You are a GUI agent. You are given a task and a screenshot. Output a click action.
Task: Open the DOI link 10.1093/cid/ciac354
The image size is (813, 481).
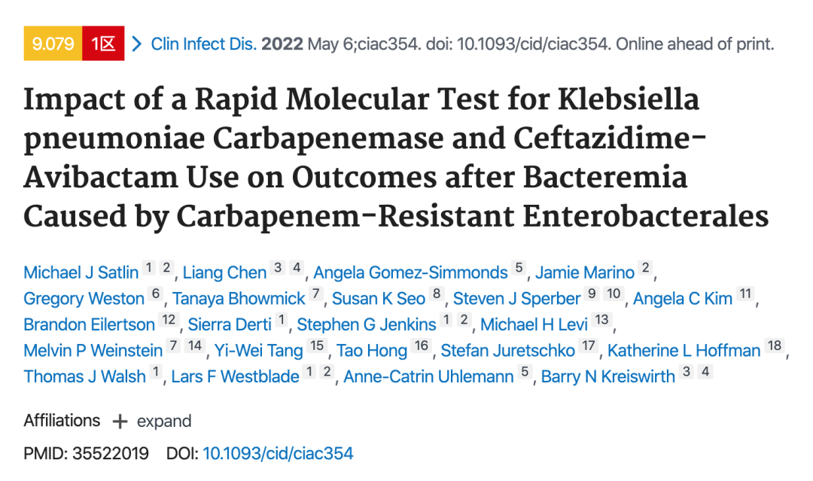pyautogui.click(x=278, y=454)
